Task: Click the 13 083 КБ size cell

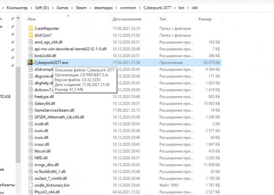Action: pos(212,103)
